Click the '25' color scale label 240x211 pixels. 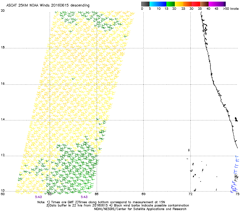[x=183, y=9]
